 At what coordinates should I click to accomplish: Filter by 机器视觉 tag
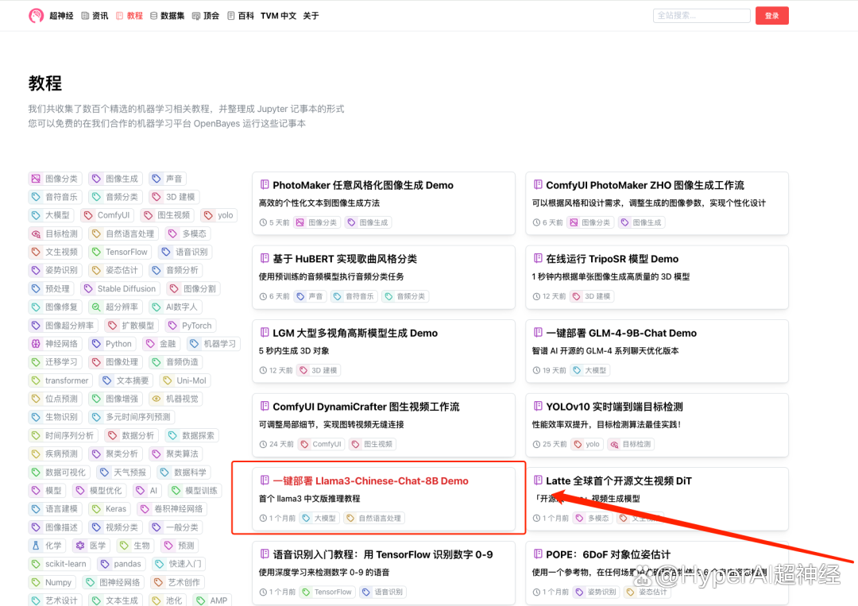[x=176, y=399]
